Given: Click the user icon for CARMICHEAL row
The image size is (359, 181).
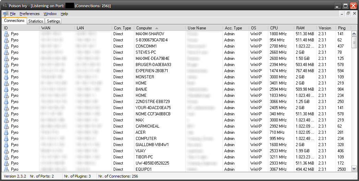Looking at the screenshot, I should click(7, 126).
